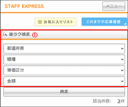The height and width of the screenshot is (107, 128).
Task: Click the corner arrow on これまでの応募履歴
Action: coord(125,23)
